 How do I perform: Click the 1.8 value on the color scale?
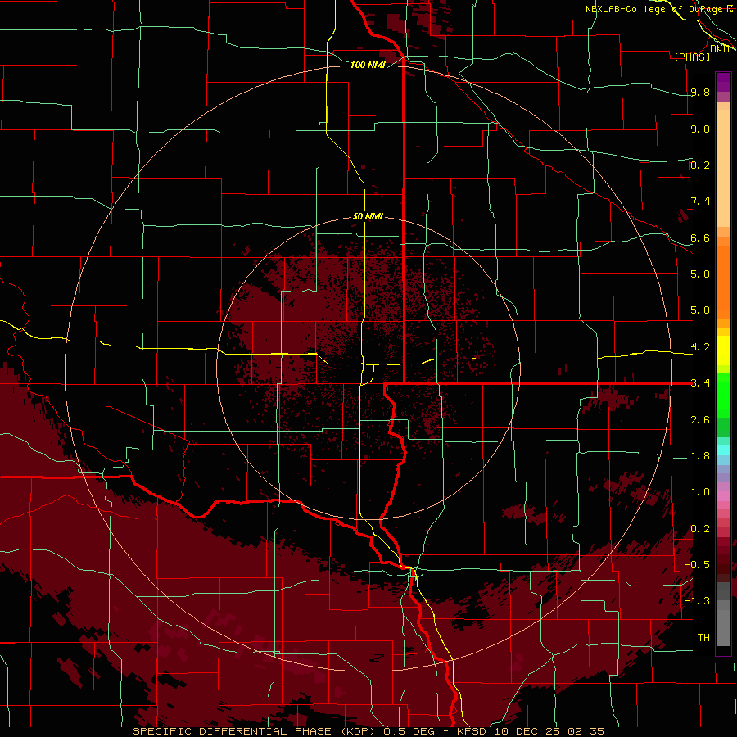tap(700, 456)
